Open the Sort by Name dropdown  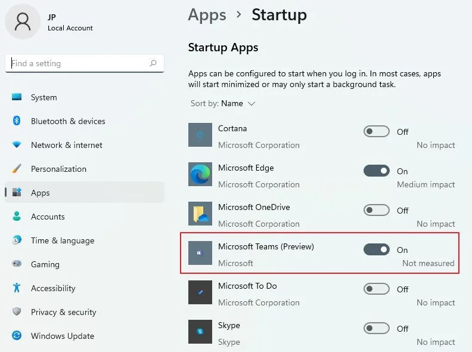click(x=223, y=103)
